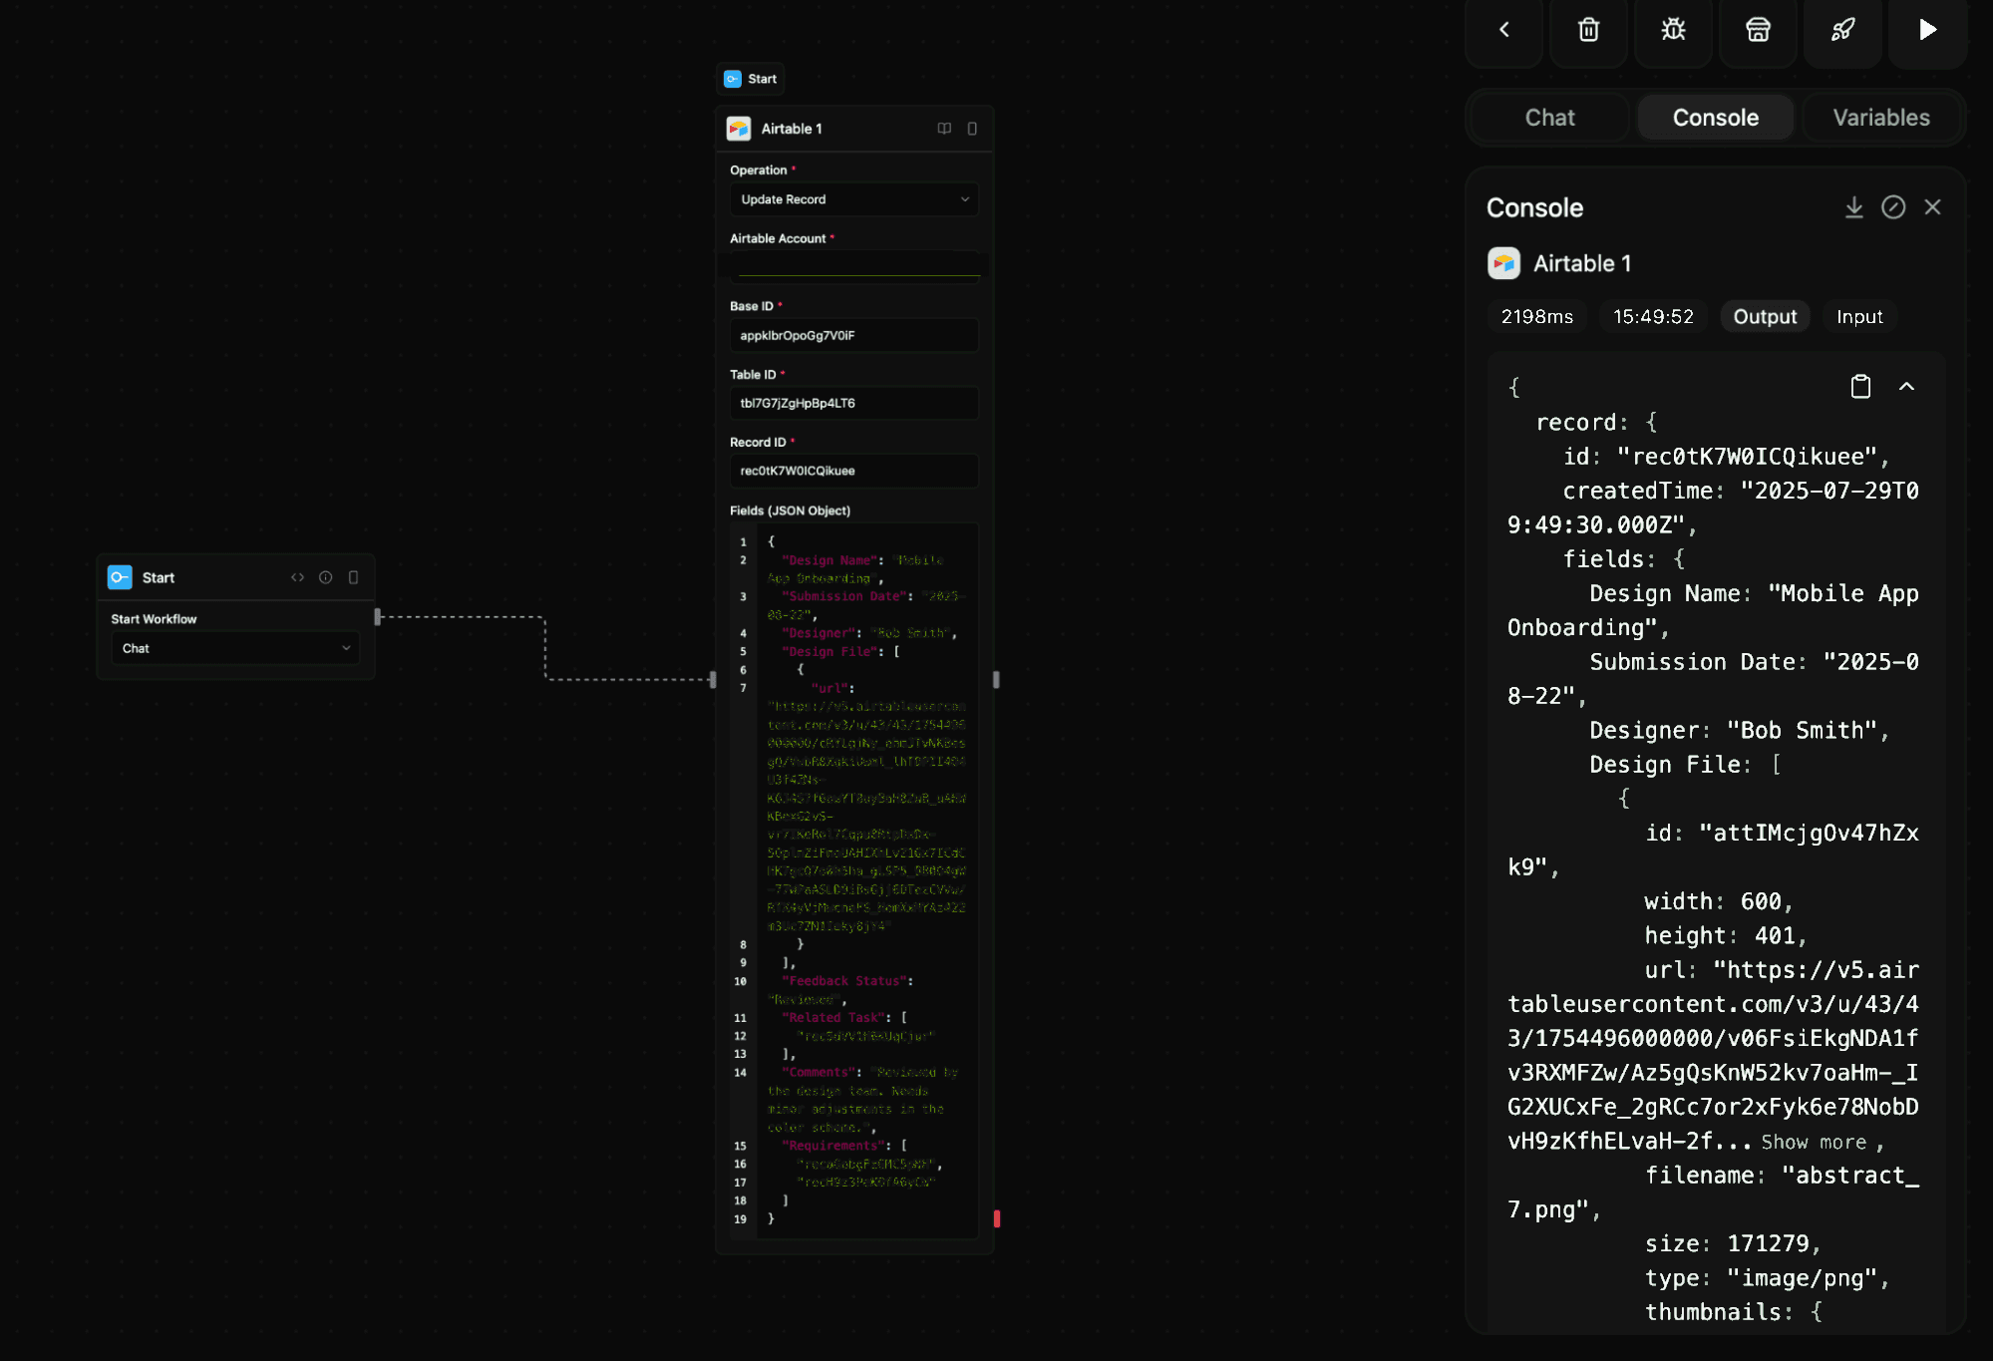This screenshot has width=1993, height=1361.
Task: Open the Start Workflow dropdown set to Chat
Action: (234, 648)
